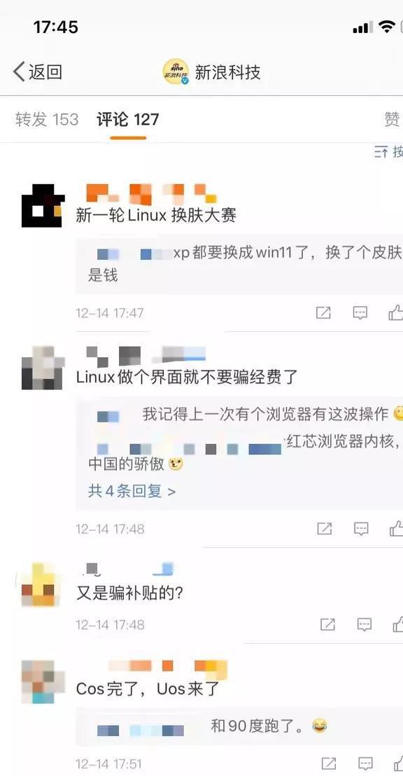
Task: Open the 新浪科技 profile avatar
Action: click(x=176, y=71)
